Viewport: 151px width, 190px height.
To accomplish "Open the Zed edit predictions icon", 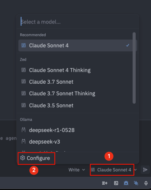I will pos(105,183).
